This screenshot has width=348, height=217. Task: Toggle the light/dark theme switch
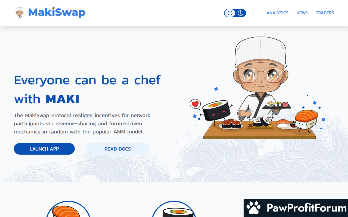pyautogui.click(x=235, y=13)
